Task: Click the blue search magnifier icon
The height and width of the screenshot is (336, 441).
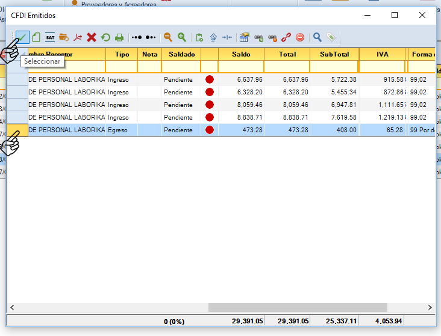Action: (x=317, y=37)
